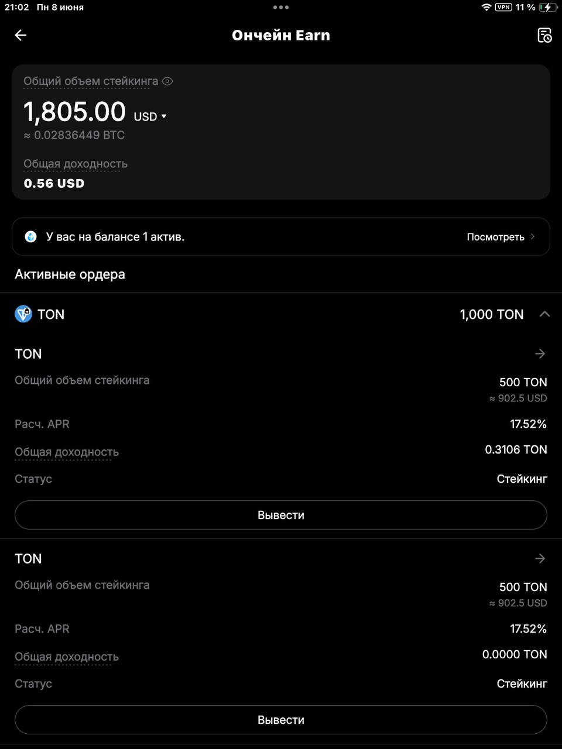
Task: Toggle the staking balance visibility eye
Action: [x=167, y=81]
